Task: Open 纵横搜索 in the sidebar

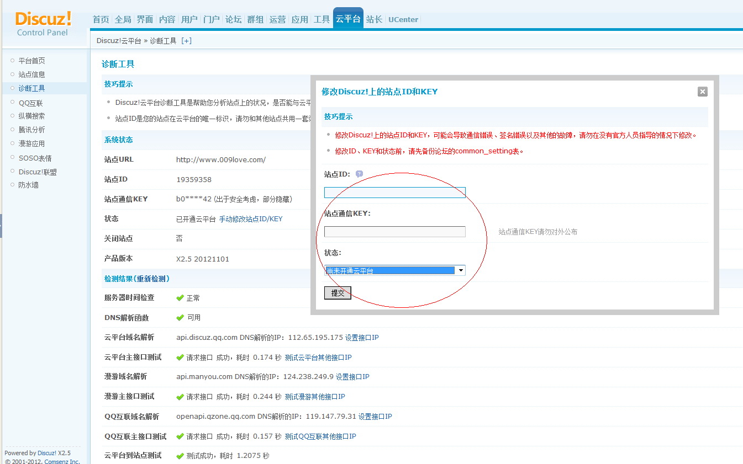Action: (31, 116)
